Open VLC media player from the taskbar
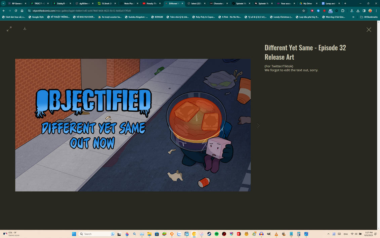The height and width of the screenshot is (238, 380). 276,234
